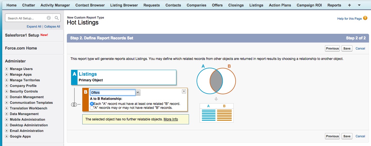Open the tab overflow arrow menu
The image size is (371, 146).
click(359, 5)
